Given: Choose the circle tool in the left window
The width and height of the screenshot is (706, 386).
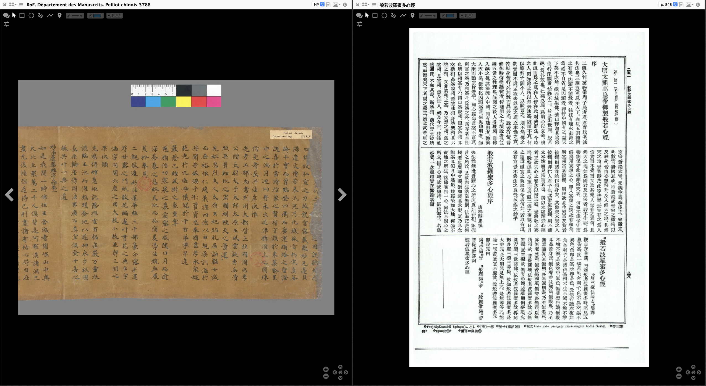Looking at the screenshot, I should [x=32, y=15].
